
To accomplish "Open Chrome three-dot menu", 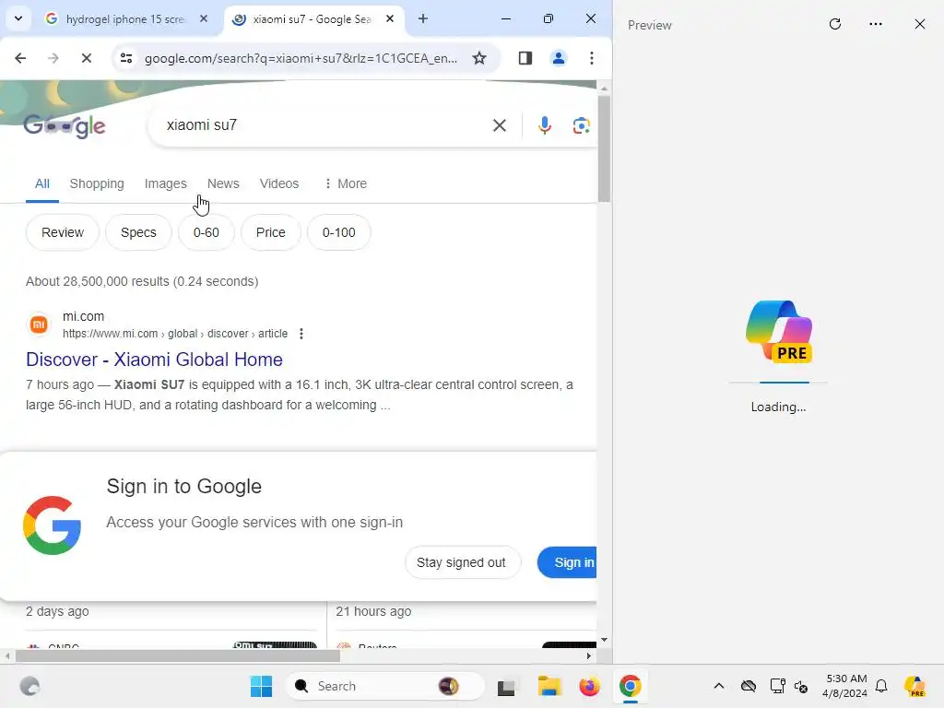I will click(592, 58).
